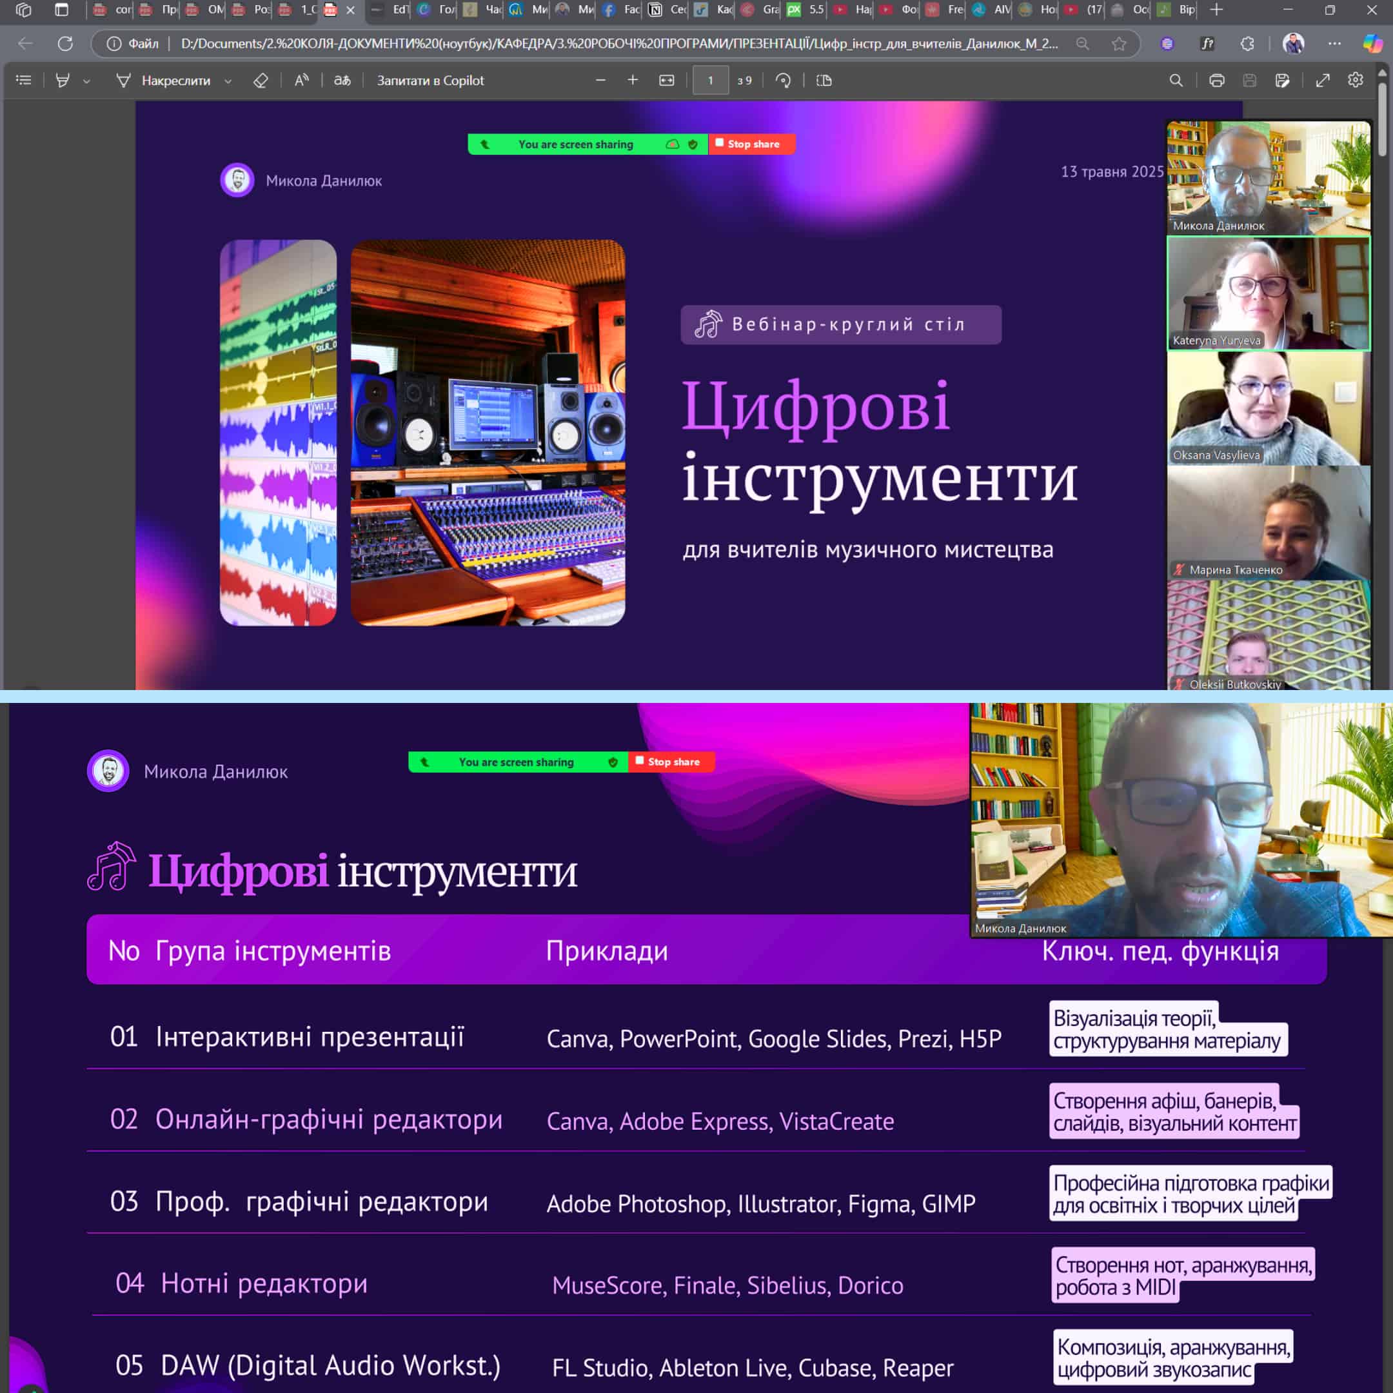
Task: Print the PDF document
Action: (x=1217, y=80)
